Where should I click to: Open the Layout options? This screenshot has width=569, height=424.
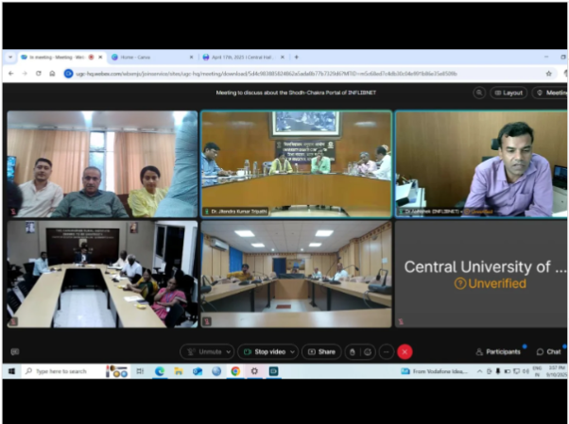(509, 93)
